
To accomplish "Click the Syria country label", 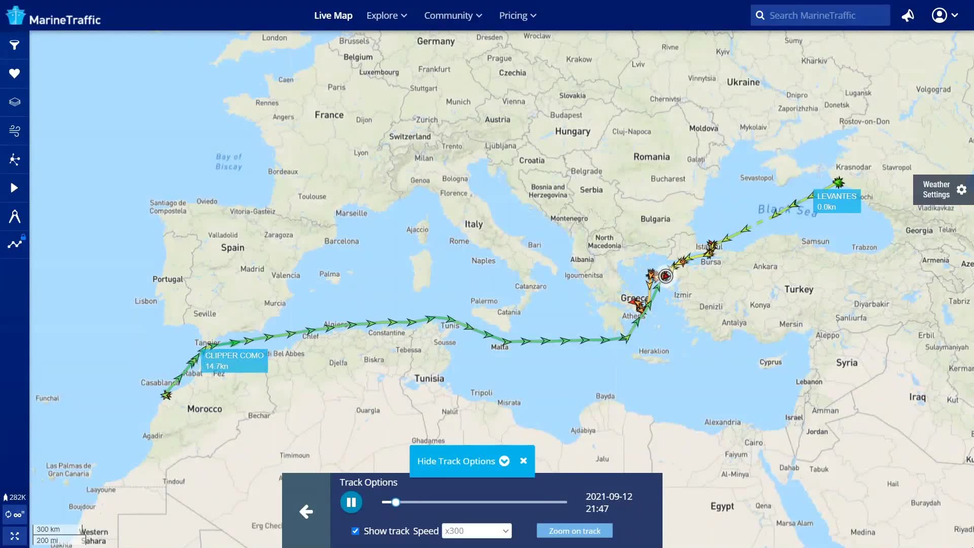I will pyautogui.click(x=847, y=362).
